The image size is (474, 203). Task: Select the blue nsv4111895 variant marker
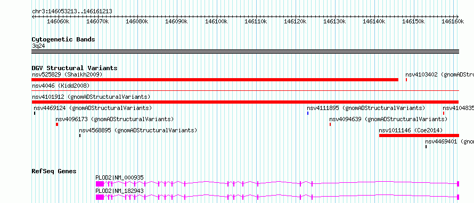(308, 113)
